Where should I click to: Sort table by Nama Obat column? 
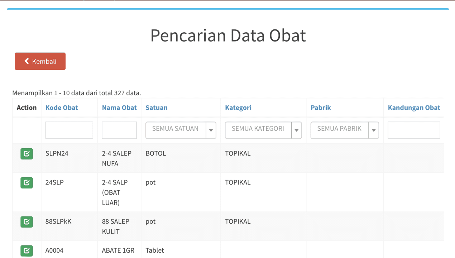[x=119, y=108]
